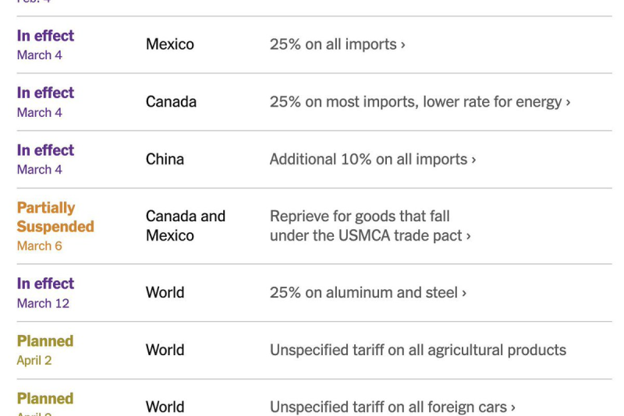Image resolution: width=624 pixels, height=416 pixels.
Task: Click the "Partially Suspended" status label
Action: coord(55,217)
